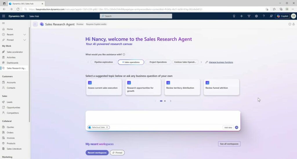Toggle the panel icon beside Sales Research Agent
This screenshot has height=159, width=297.
coord(35,24)
